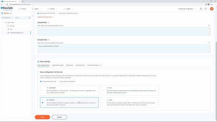Click the Test site icon in tree

(8, 29)
